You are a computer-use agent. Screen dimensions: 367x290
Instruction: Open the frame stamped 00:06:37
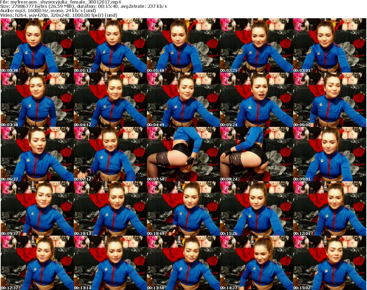(x=37, y=154)
